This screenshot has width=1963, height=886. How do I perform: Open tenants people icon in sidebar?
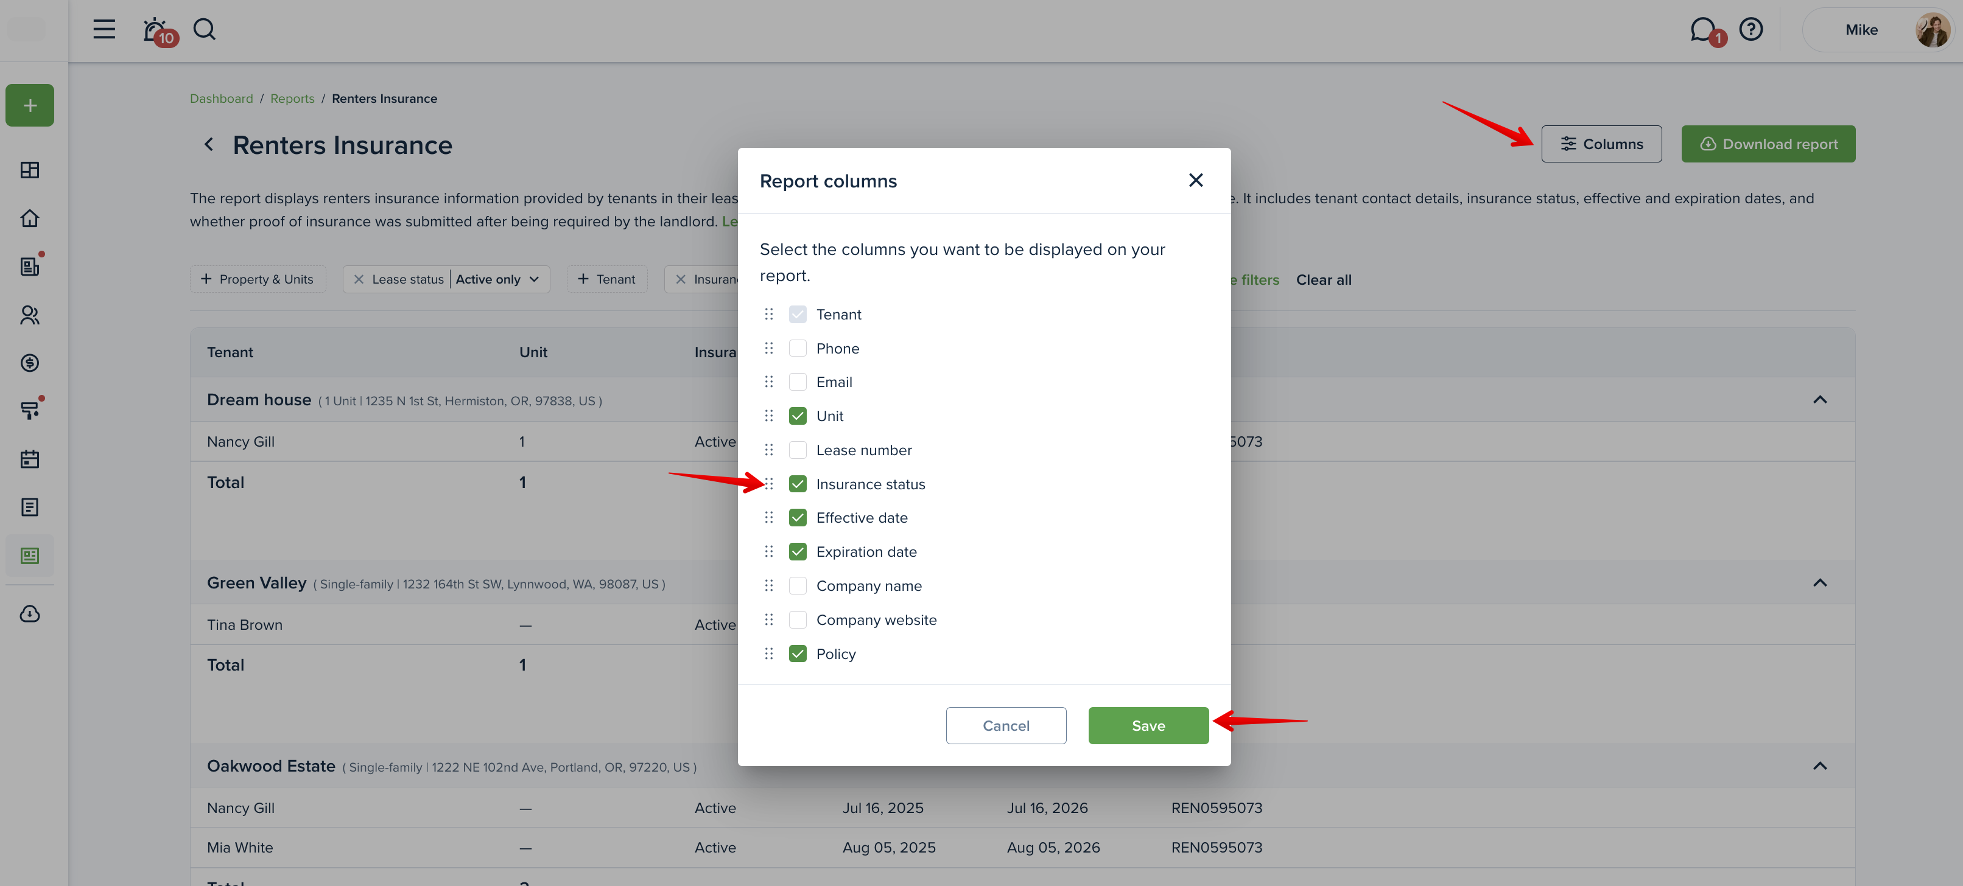(30, 315)
